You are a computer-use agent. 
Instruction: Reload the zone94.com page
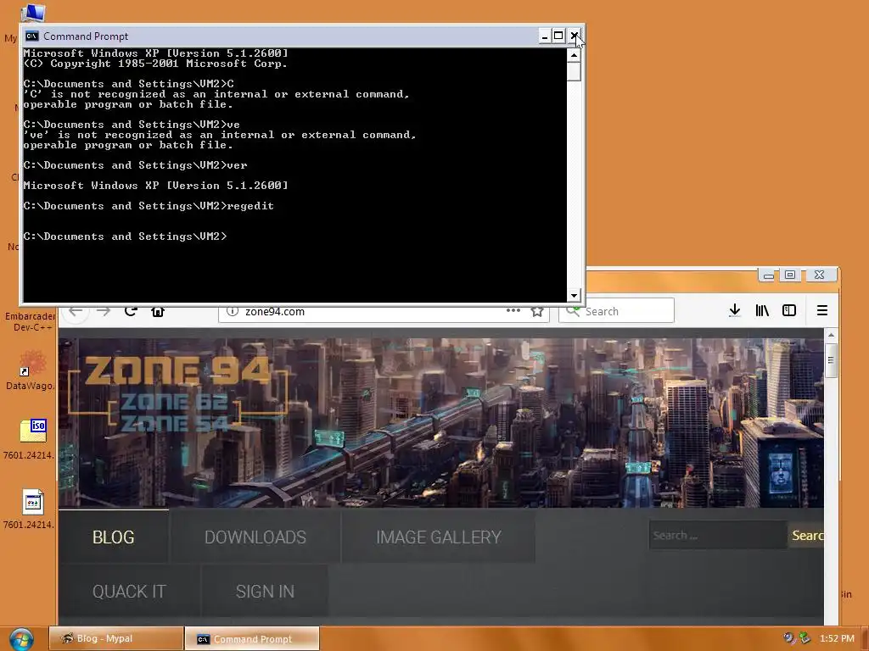(x=131, y=311)
